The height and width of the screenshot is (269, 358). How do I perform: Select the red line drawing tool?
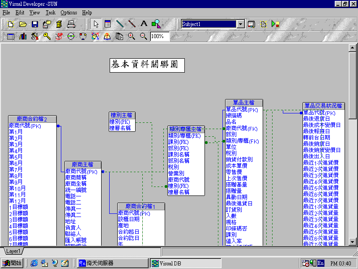point(132,24)
